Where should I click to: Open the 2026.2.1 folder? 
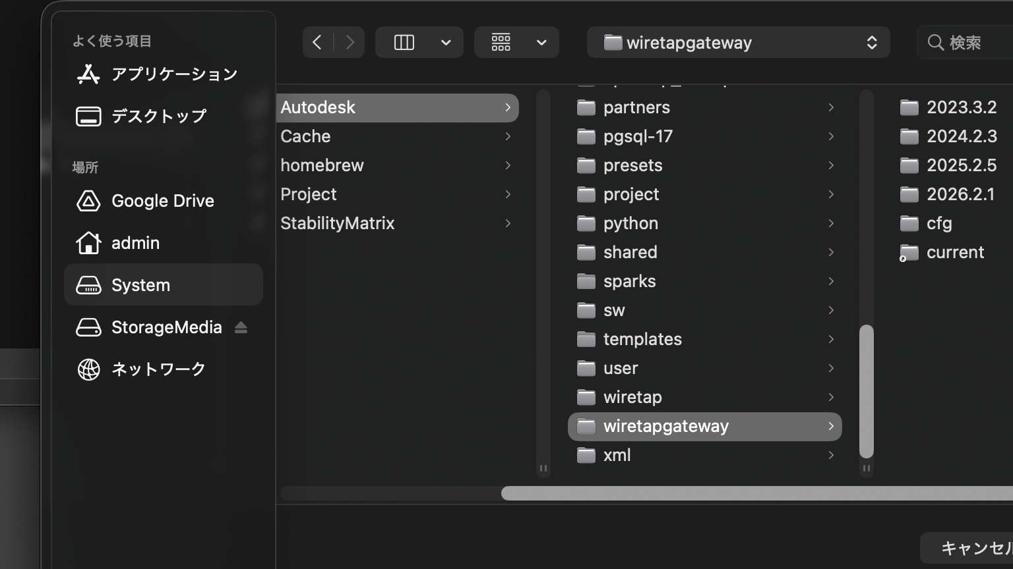tap(960, 194)
